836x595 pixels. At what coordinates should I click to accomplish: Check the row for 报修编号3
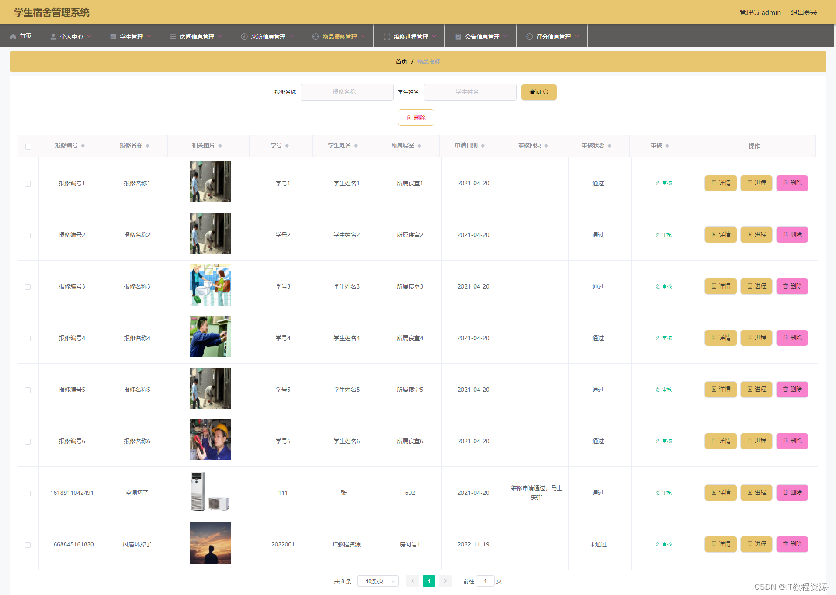pyautogui.click(x=28, y=287)
